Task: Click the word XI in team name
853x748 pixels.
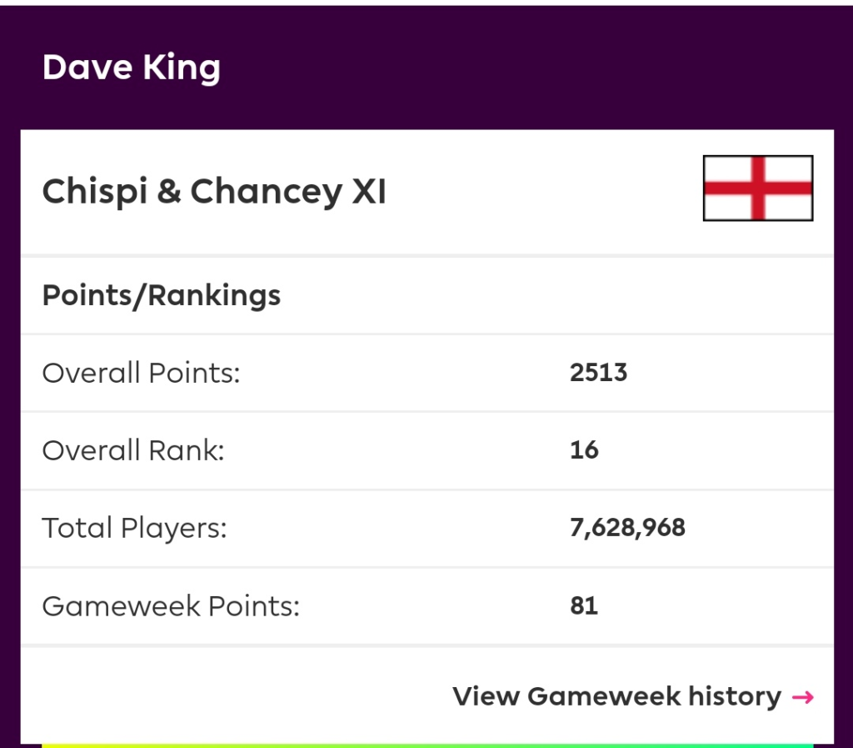Action: (368, 193)
